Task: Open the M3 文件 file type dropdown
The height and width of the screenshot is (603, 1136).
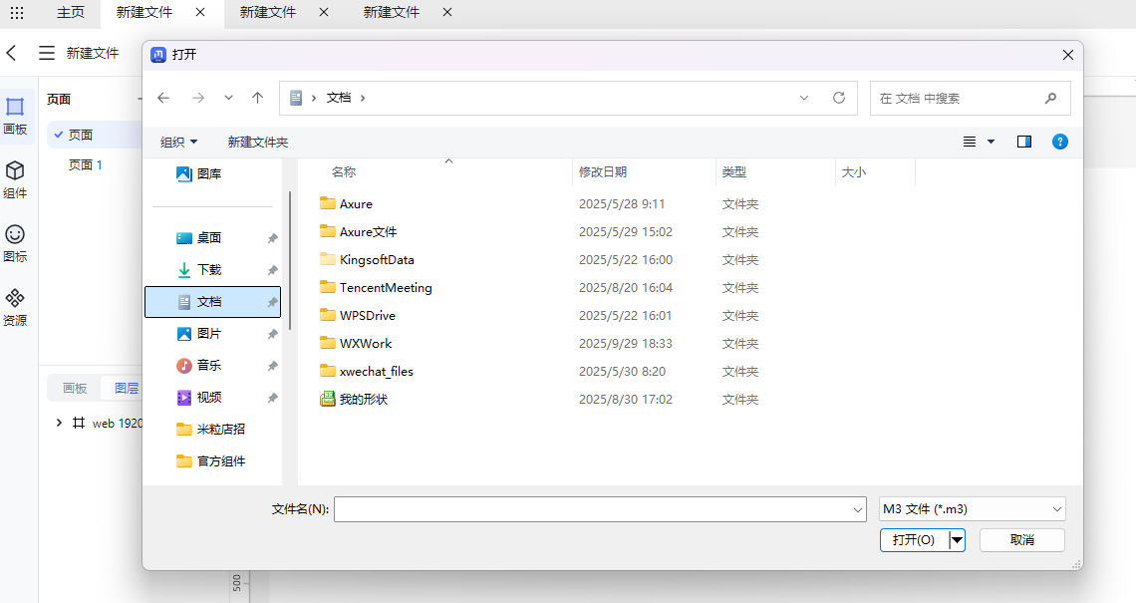Action: (x=971, y=509)
